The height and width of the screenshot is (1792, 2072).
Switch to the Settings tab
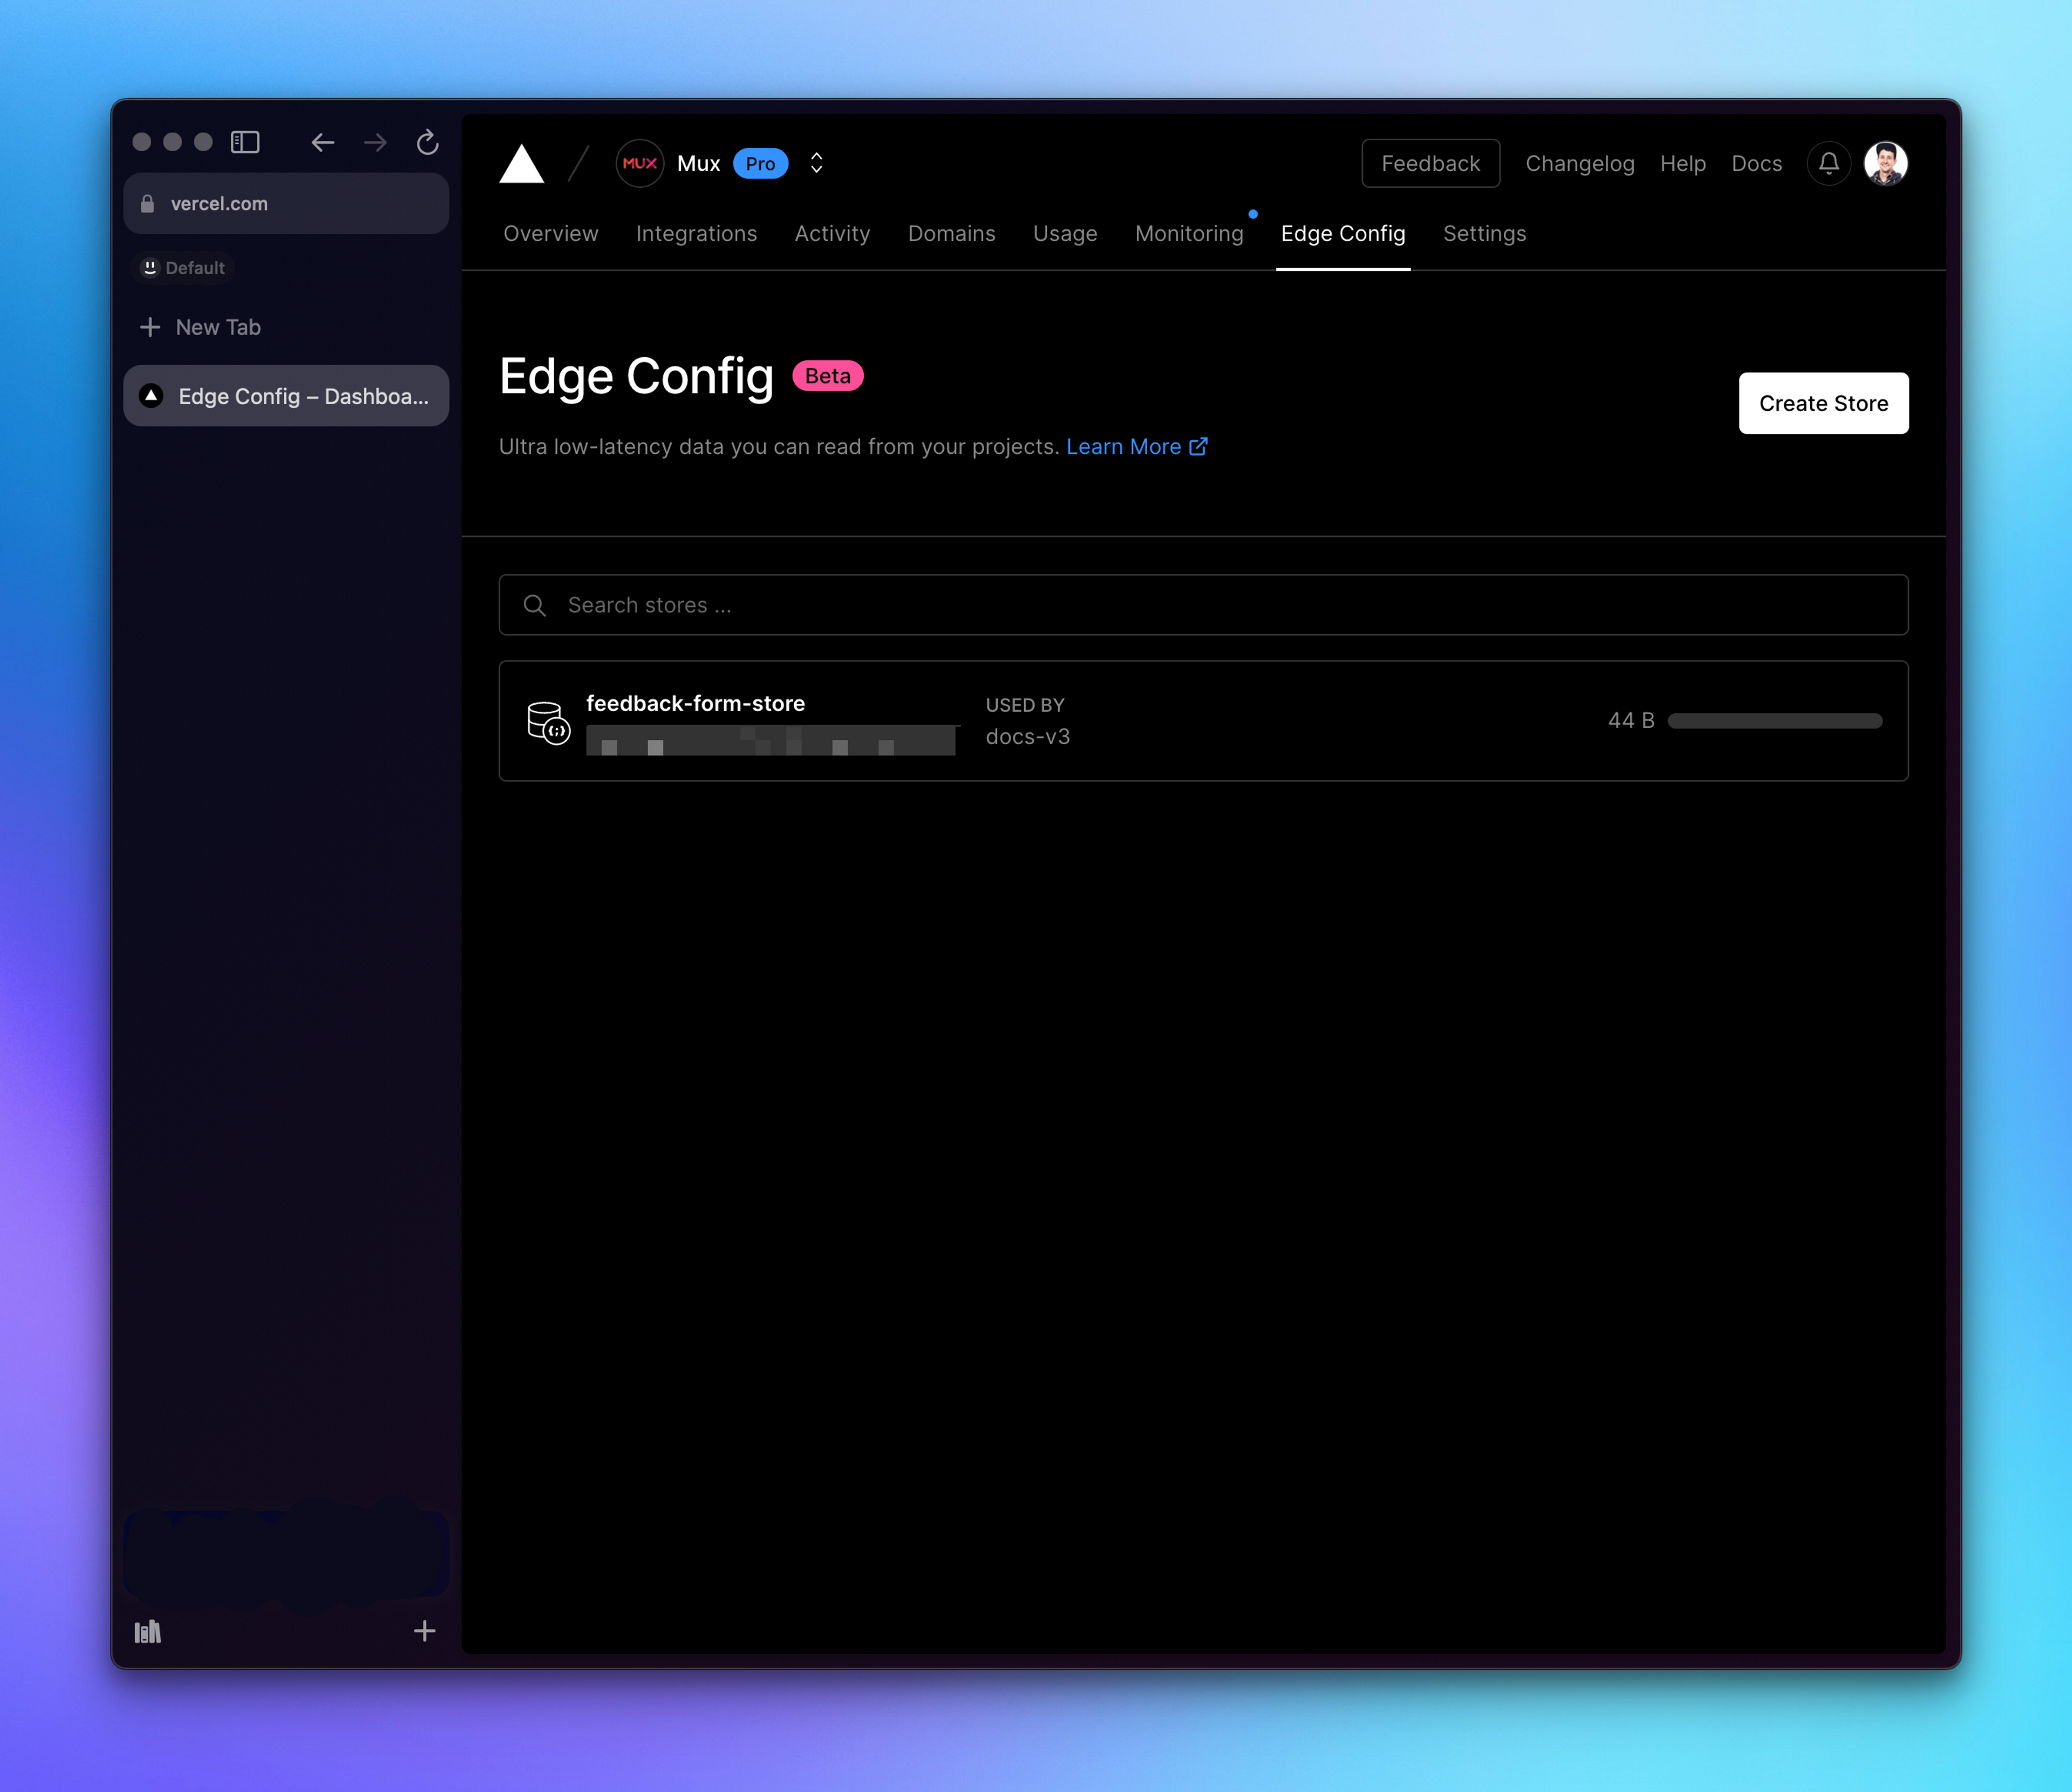(1484, 233)
